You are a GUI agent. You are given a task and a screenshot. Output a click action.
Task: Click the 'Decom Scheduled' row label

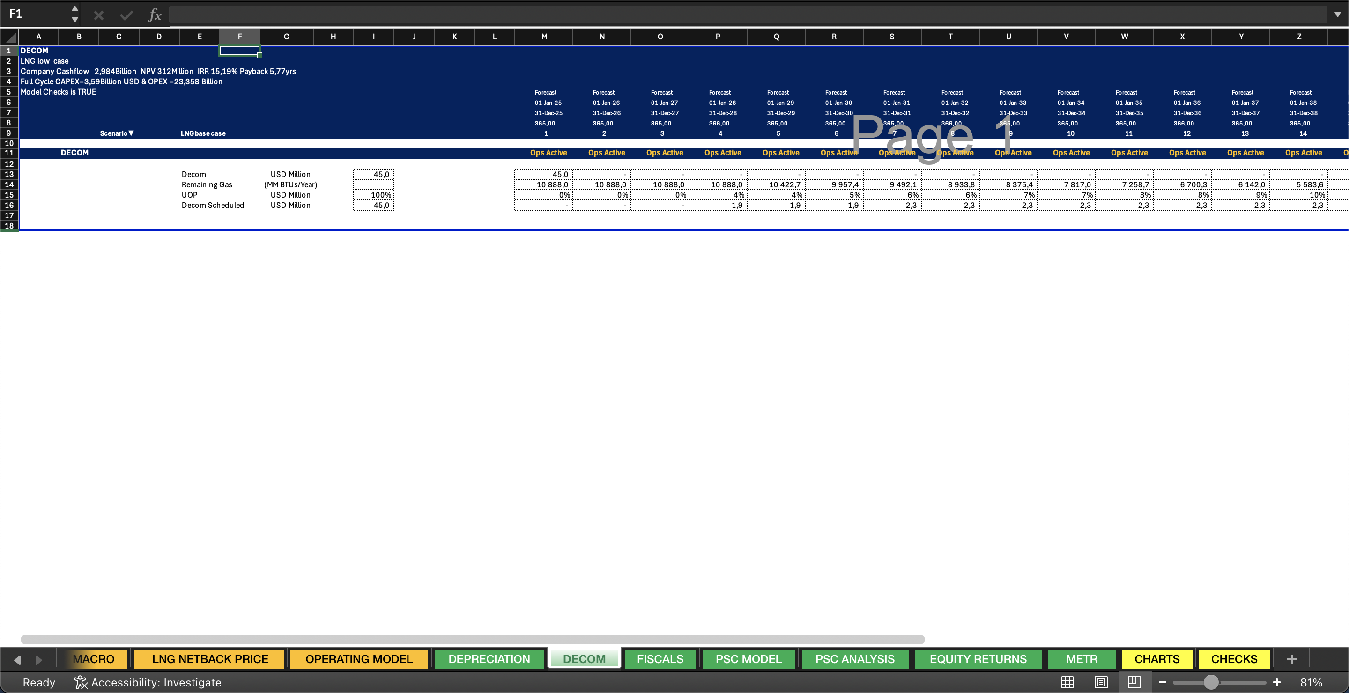213,205
